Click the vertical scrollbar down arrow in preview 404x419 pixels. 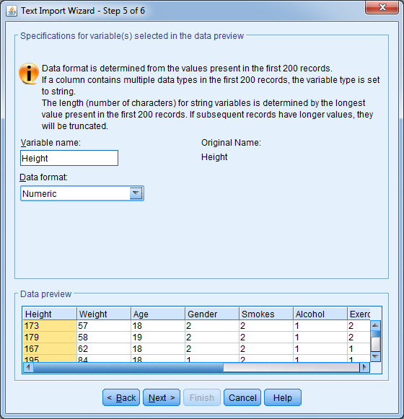(x=375, y=356)
